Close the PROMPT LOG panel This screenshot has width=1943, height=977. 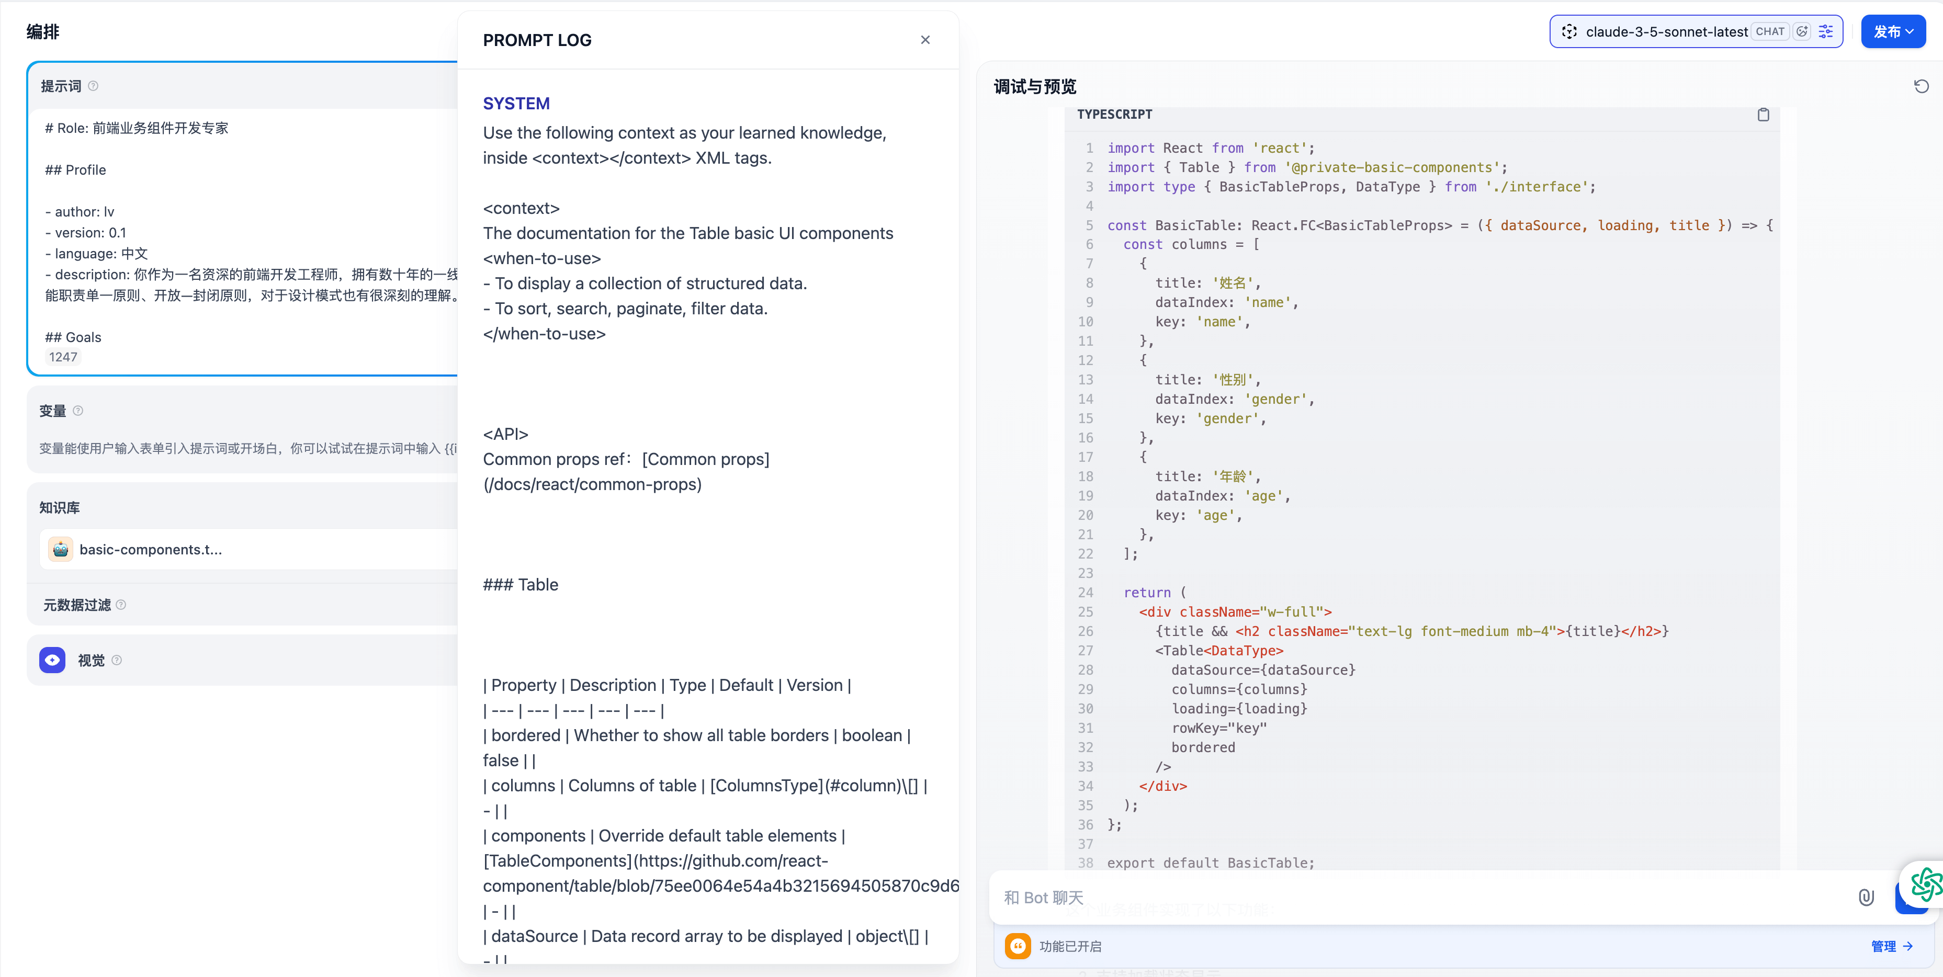click(x=925, y=40)
